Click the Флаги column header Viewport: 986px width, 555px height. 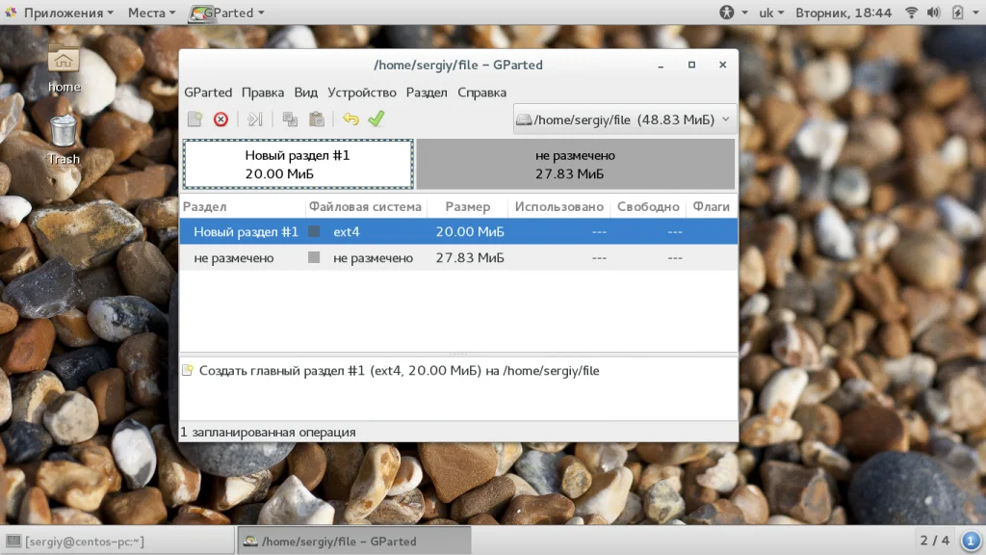[x=712, y=206]
